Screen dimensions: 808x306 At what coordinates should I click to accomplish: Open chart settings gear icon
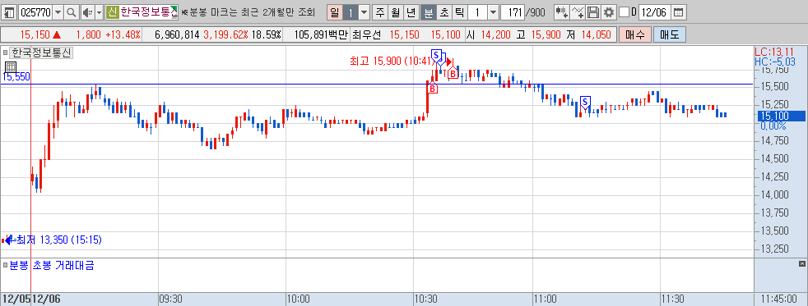(609, 12)
